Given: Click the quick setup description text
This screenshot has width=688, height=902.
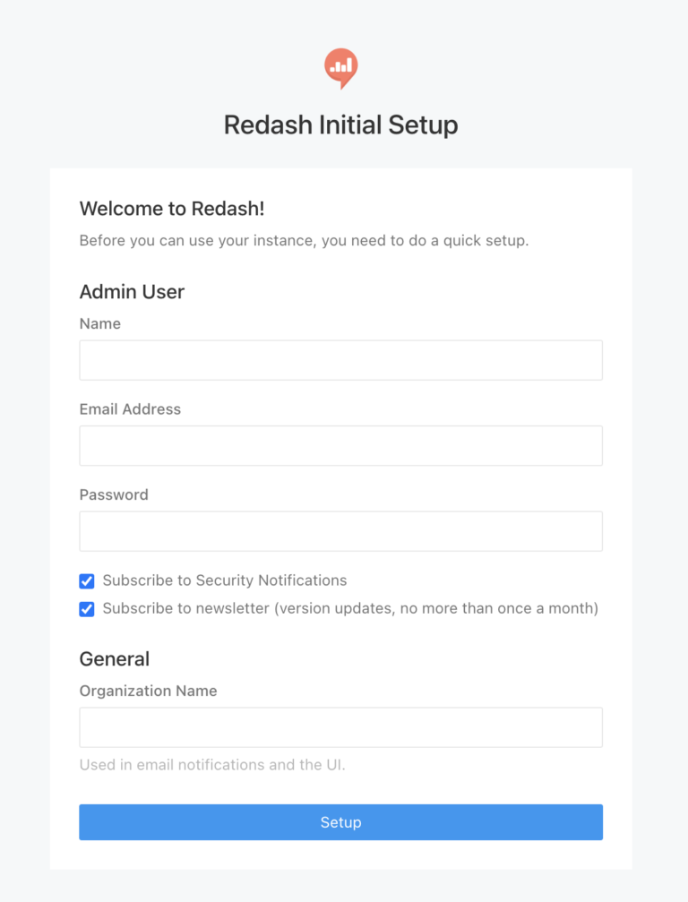Looking at the screenshot, I should pyautogui.click(x=304, y=240).
